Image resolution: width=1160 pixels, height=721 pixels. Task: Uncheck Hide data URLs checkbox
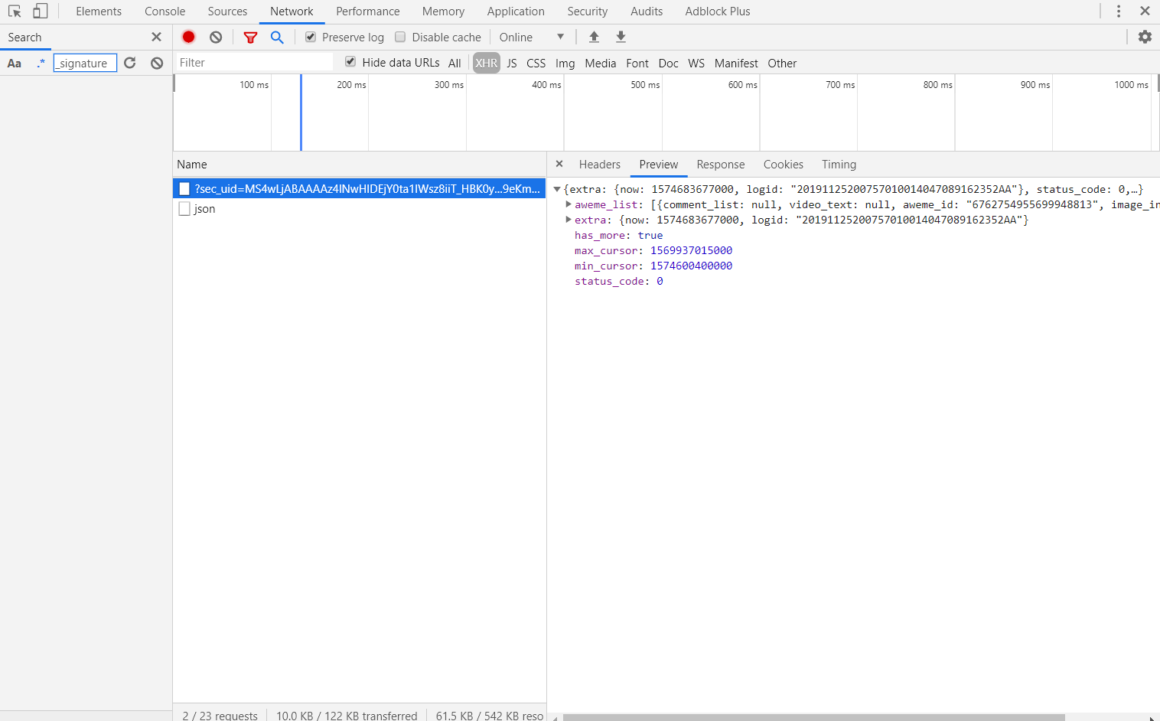coord(350,62)
